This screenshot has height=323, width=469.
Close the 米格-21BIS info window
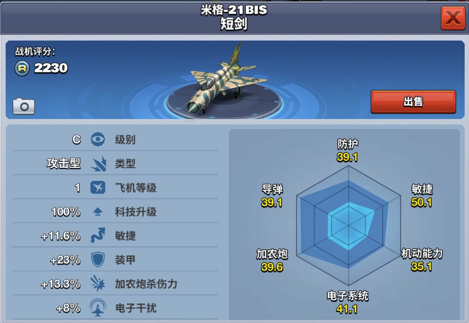pos(453,17)
